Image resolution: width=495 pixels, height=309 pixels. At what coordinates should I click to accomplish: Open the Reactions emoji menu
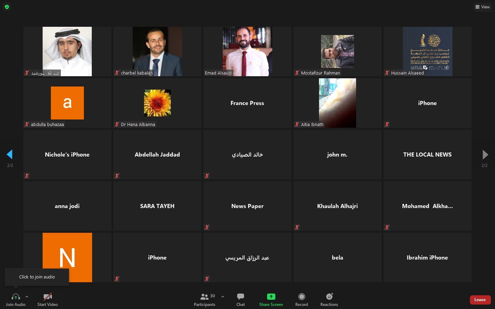[x=329, y=297]
